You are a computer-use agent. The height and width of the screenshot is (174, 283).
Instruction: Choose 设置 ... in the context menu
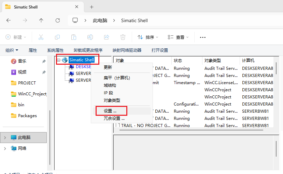[122, 111]
